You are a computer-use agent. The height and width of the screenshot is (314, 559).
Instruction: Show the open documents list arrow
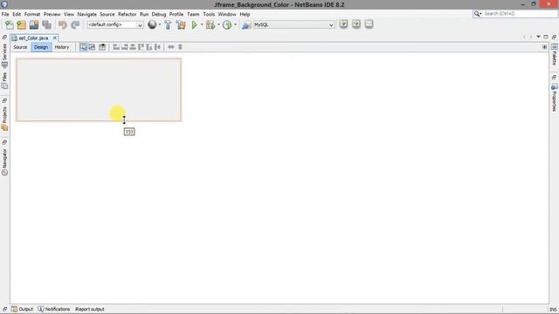tap(538, 37)
